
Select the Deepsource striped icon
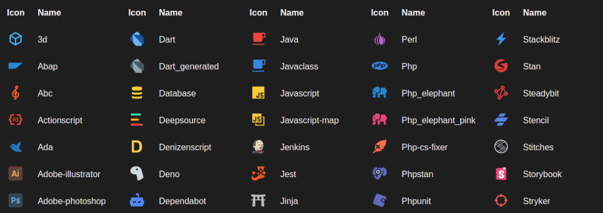[x=137, y=120]
